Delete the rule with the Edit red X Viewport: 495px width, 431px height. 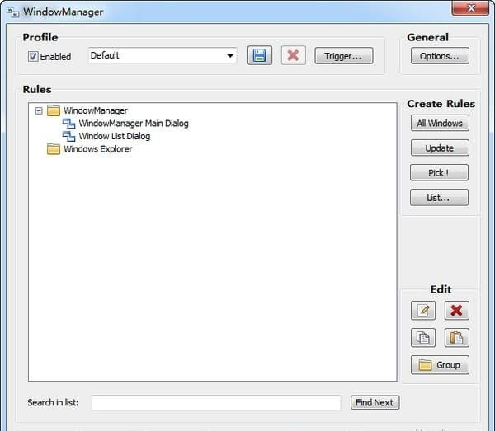pos(456,310)
